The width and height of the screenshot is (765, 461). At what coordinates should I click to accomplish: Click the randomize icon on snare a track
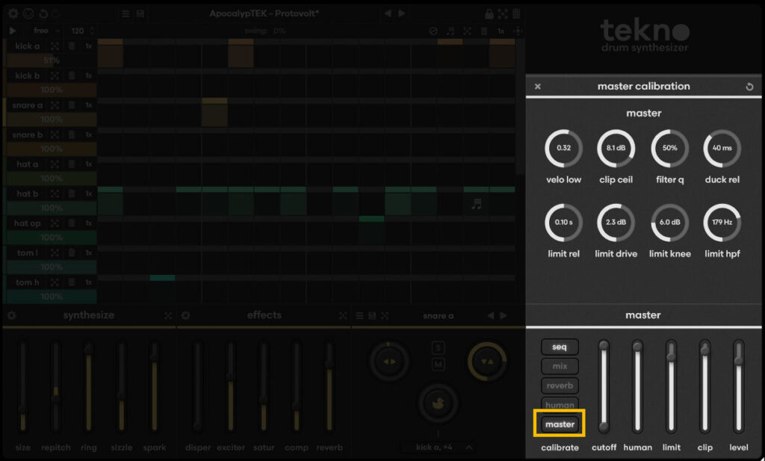point(55,105)
